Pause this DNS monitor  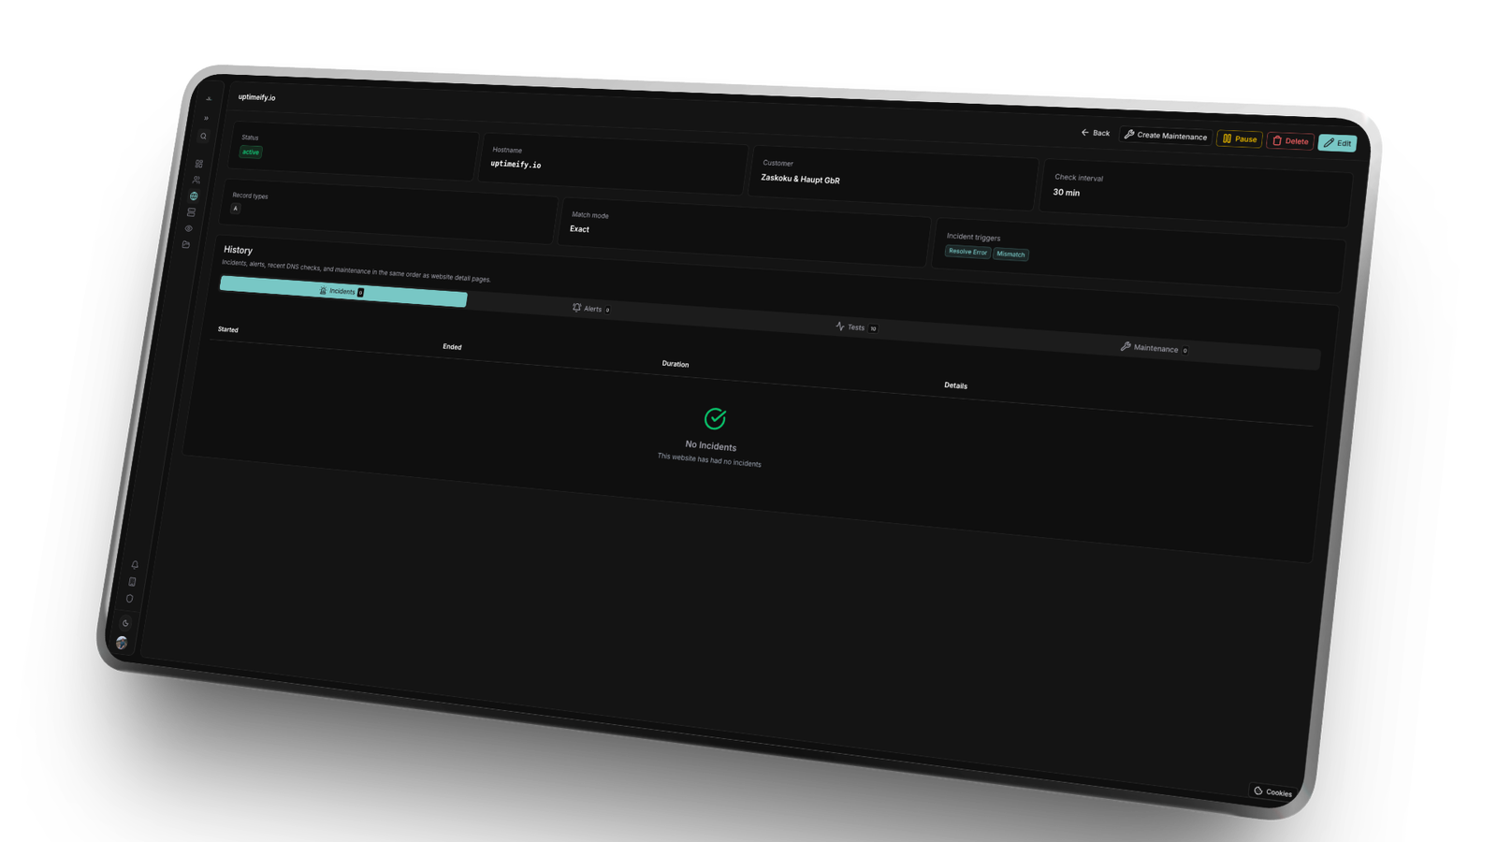1240,139
